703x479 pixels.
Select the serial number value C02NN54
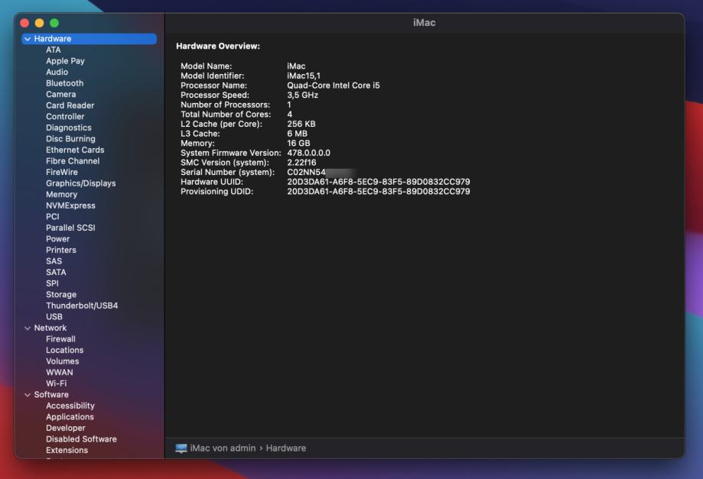pos(306,173)
